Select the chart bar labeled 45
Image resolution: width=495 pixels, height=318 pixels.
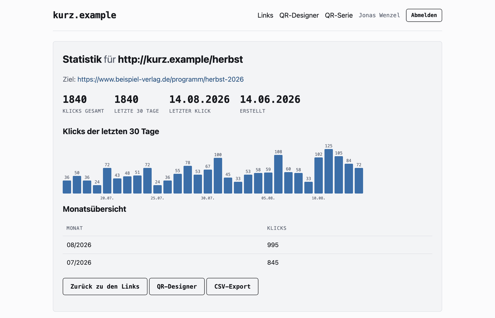(x=228, y=185)
